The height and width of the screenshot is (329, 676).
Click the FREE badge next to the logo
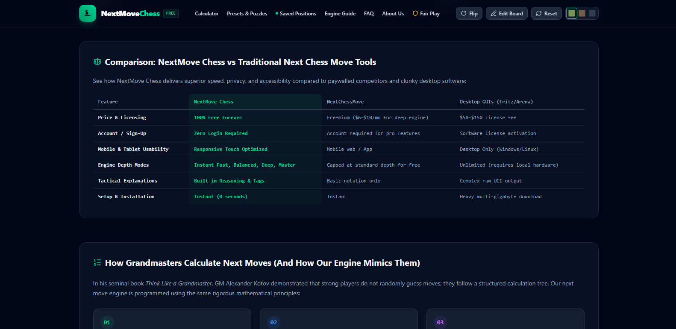click(x=171, y=13)
